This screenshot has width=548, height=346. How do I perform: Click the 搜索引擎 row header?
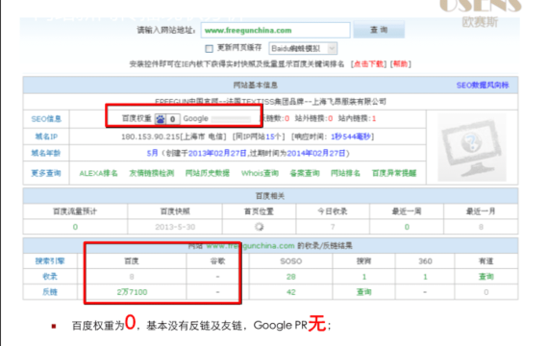click(50, 261)
